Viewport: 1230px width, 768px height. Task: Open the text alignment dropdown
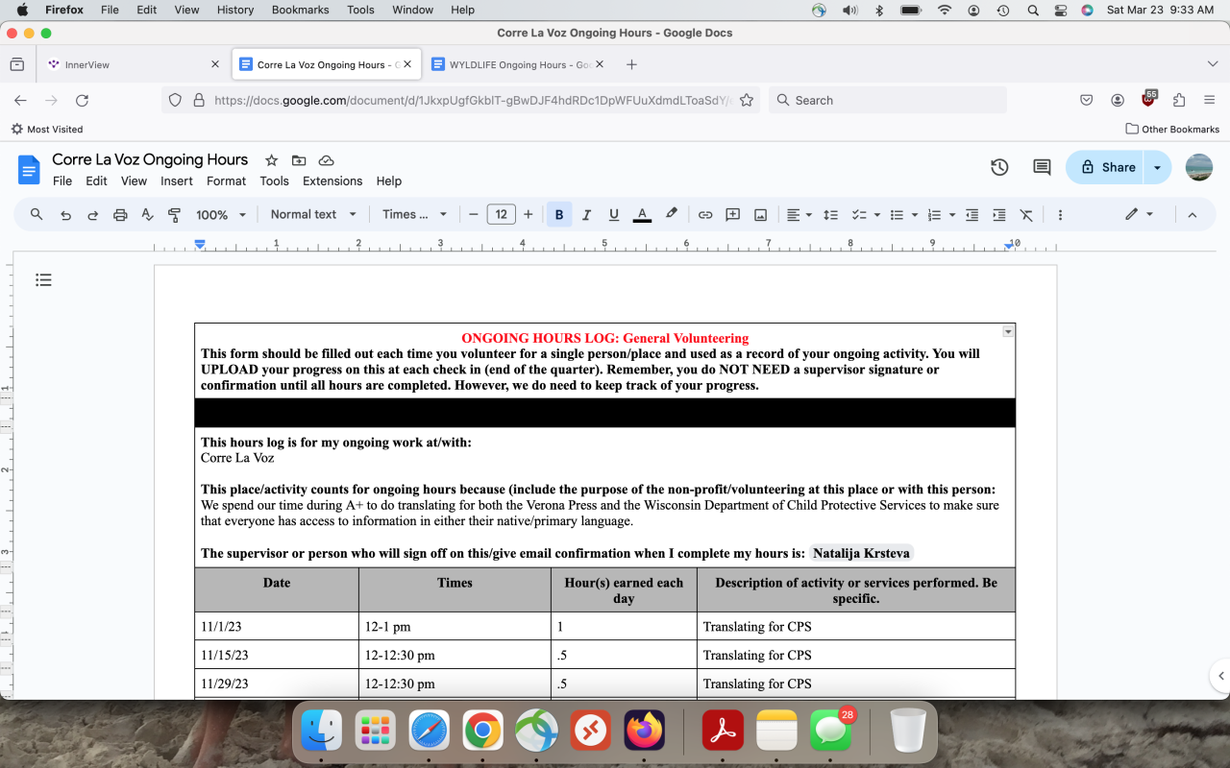(799, 214)
